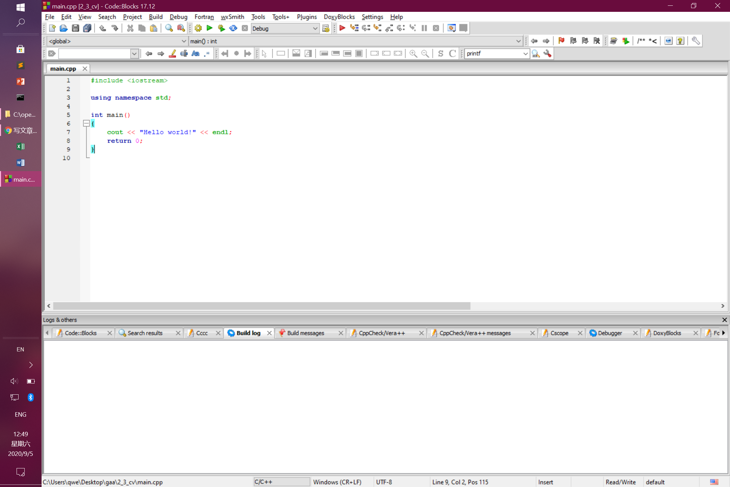This screenshot has height=487, width=730.
Task: Toggle Match case (Aa) search option
Action: point(195,53)
